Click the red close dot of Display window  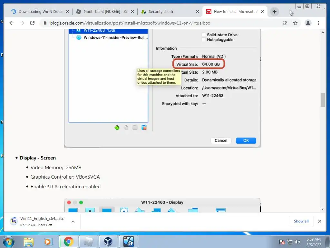tap(69, 202)
